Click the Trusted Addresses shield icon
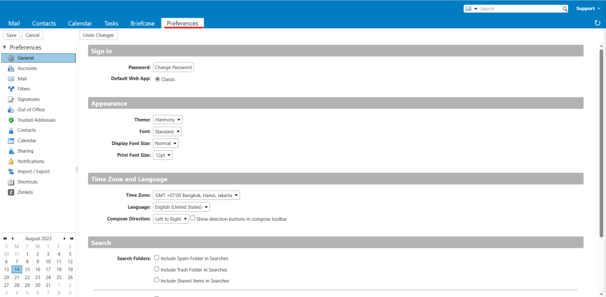 (11, 120)
